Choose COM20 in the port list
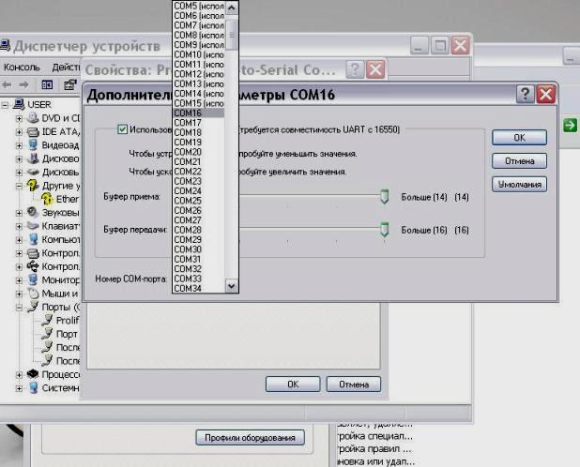Image resolution: width=580 pixels, height=467 pixels. (198, 152)
